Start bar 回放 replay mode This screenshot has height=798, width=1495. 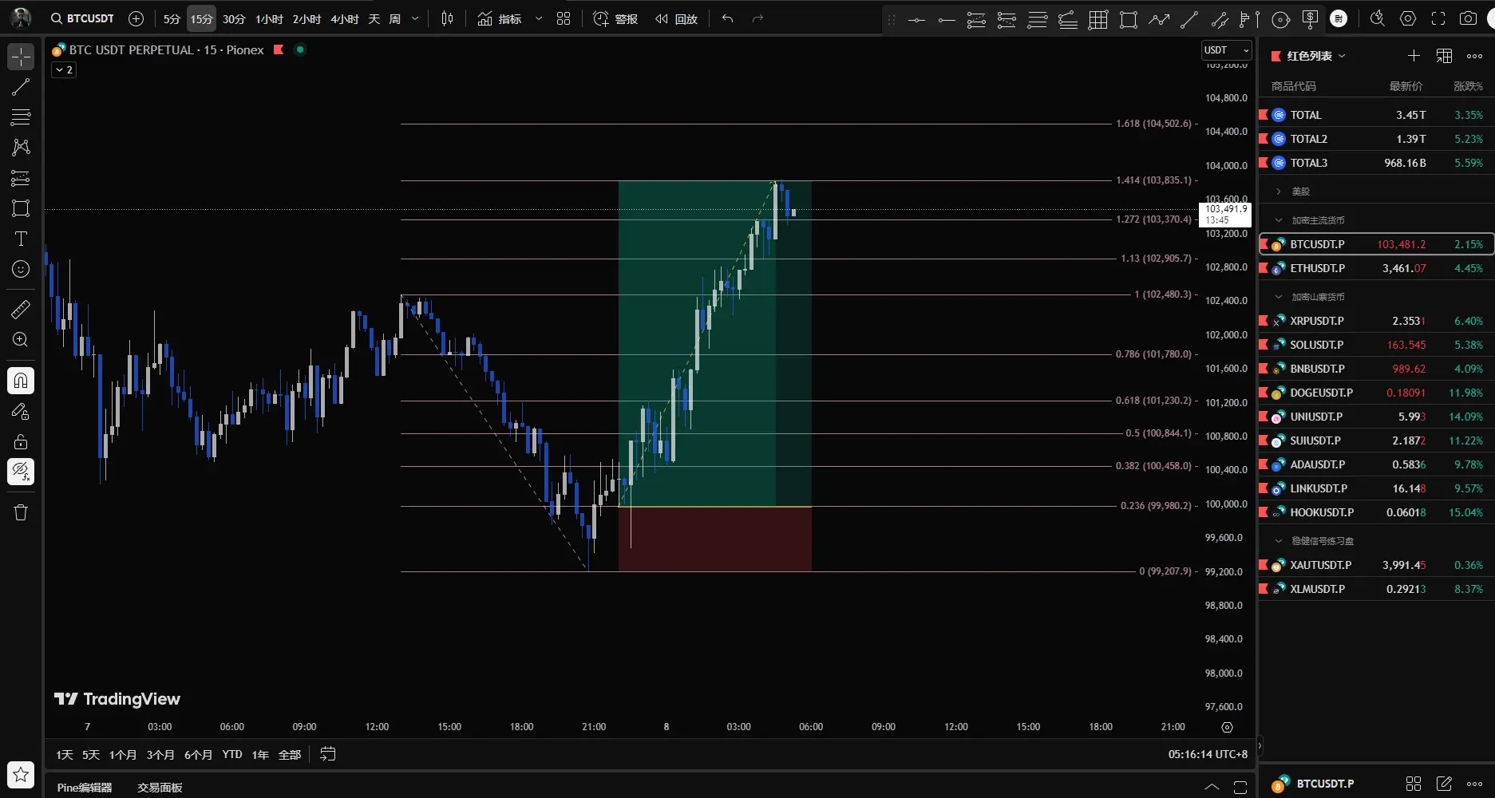[676, 18]
